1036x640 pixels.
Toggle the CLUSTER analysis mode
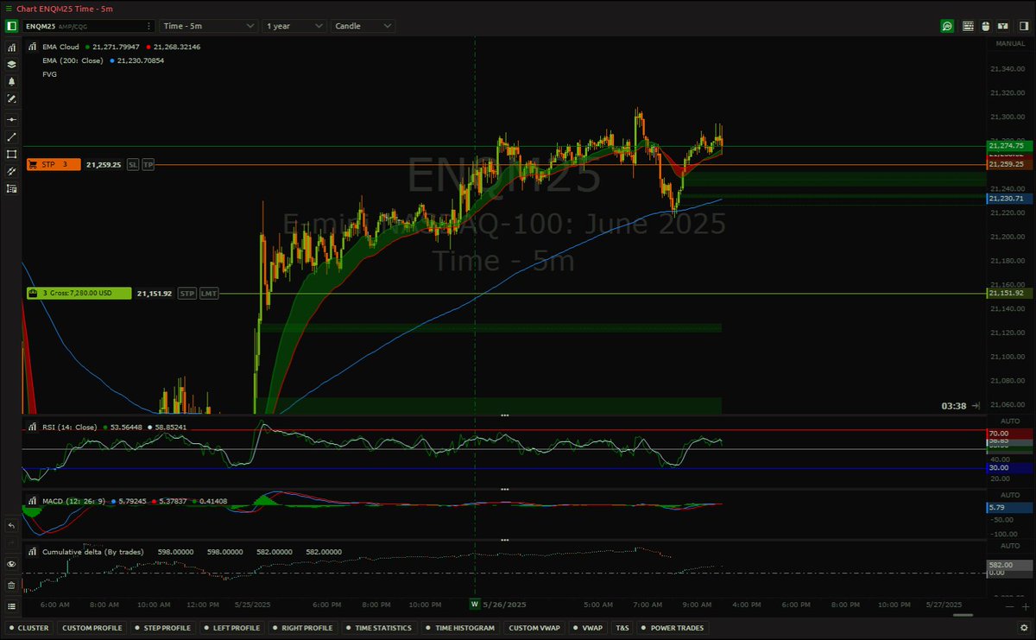pyautogui.click(x=29, y=628)
